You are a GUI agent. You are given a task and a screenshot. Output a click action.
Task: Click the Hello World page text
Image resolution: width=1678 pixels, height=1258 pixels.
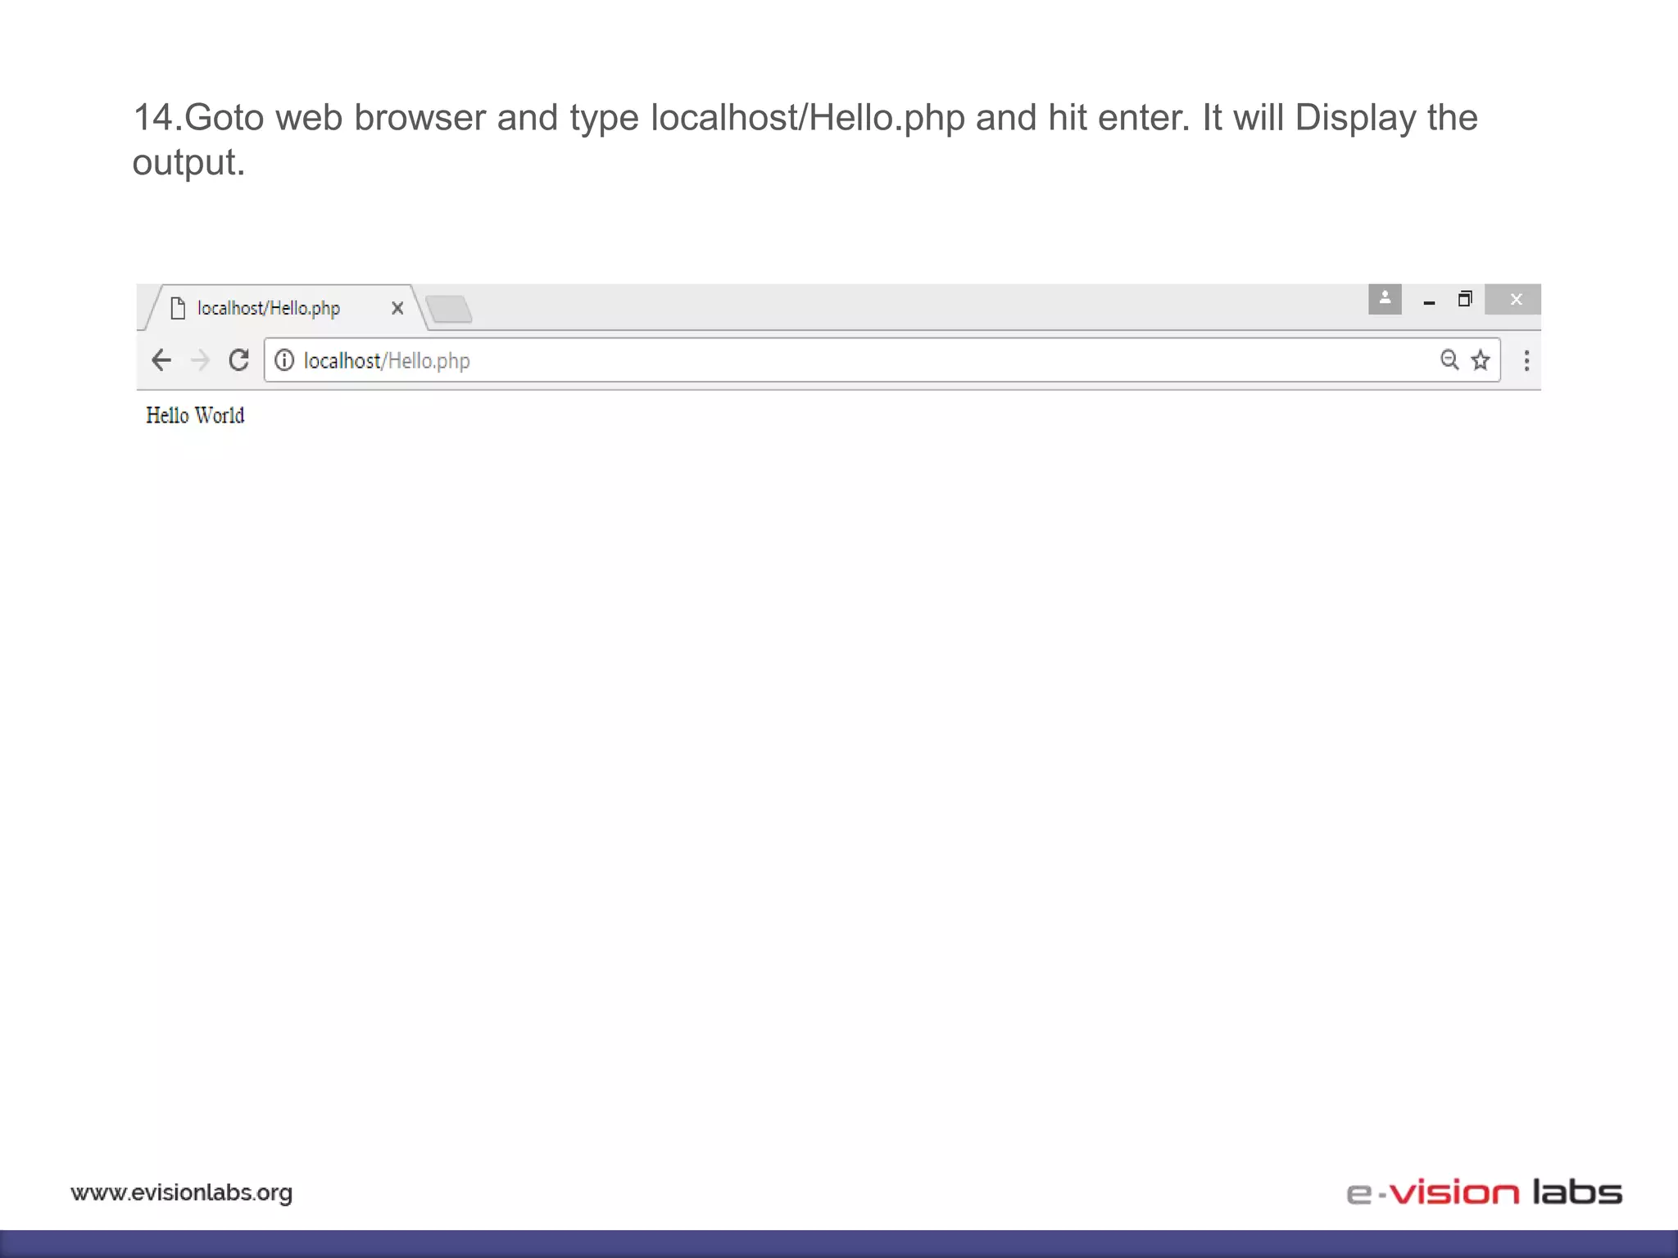(195, 415)
